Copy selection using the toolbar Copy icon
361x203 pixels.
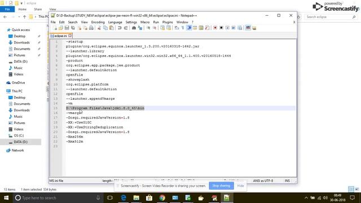coord(105,28)
